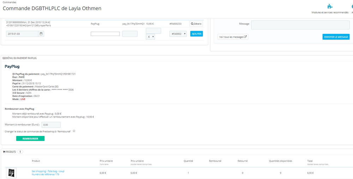Click the Détails button for PayPlug payment
353x179 pixels.
pos(196,24)
